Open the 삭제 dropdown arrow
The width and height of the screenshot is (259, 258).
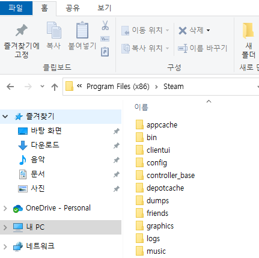pyautogui.click(x=209, y=30)
